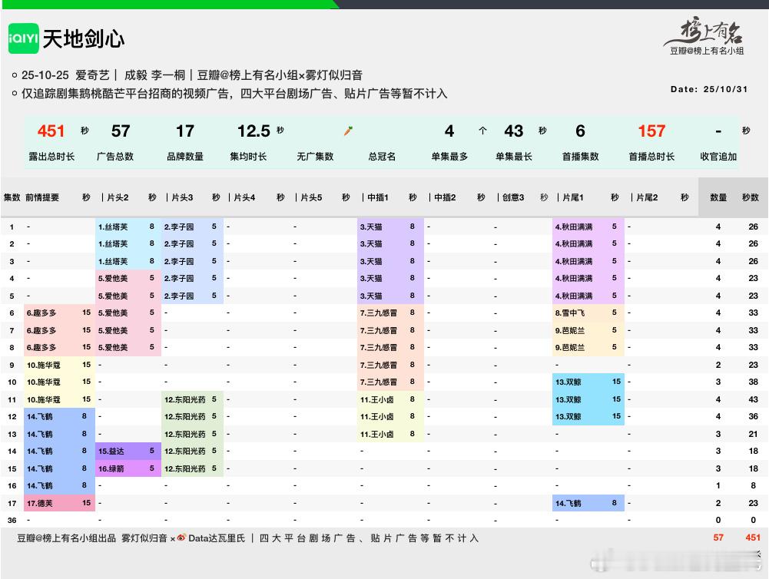The image size is (769, 579).
Task: Select the 露出总时长 451 value
Action: coord(51,131)
